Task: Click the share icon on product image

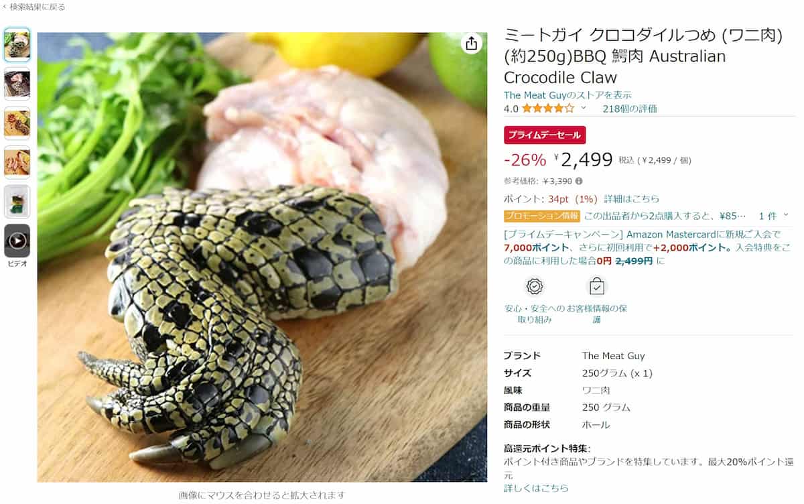Action: click(472, 44)
